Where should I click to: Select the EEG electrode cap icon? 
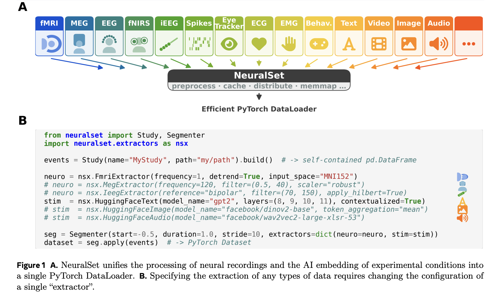click(109, 43)
